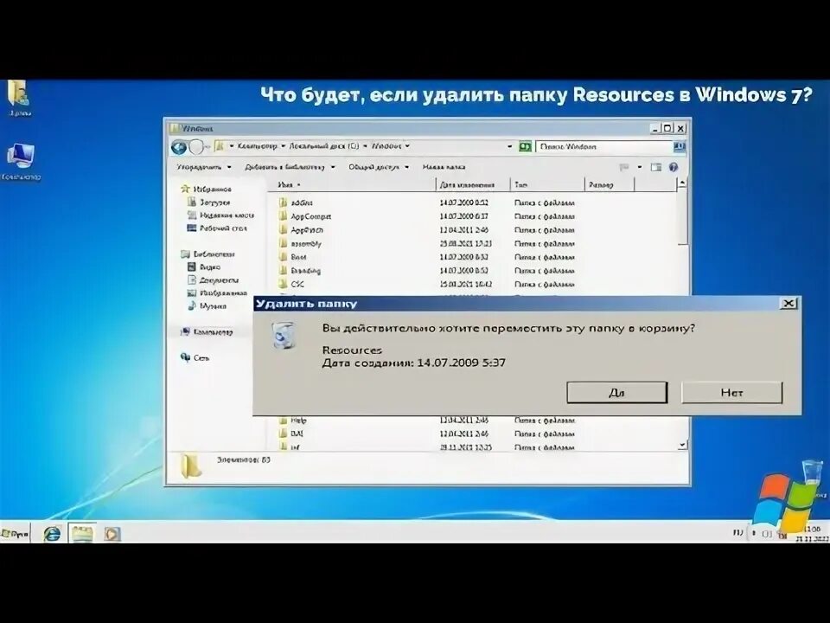The image size is (830, 623).
Task: Expand arrow after Windows in breadcrumb
Action: click(407, 146)
